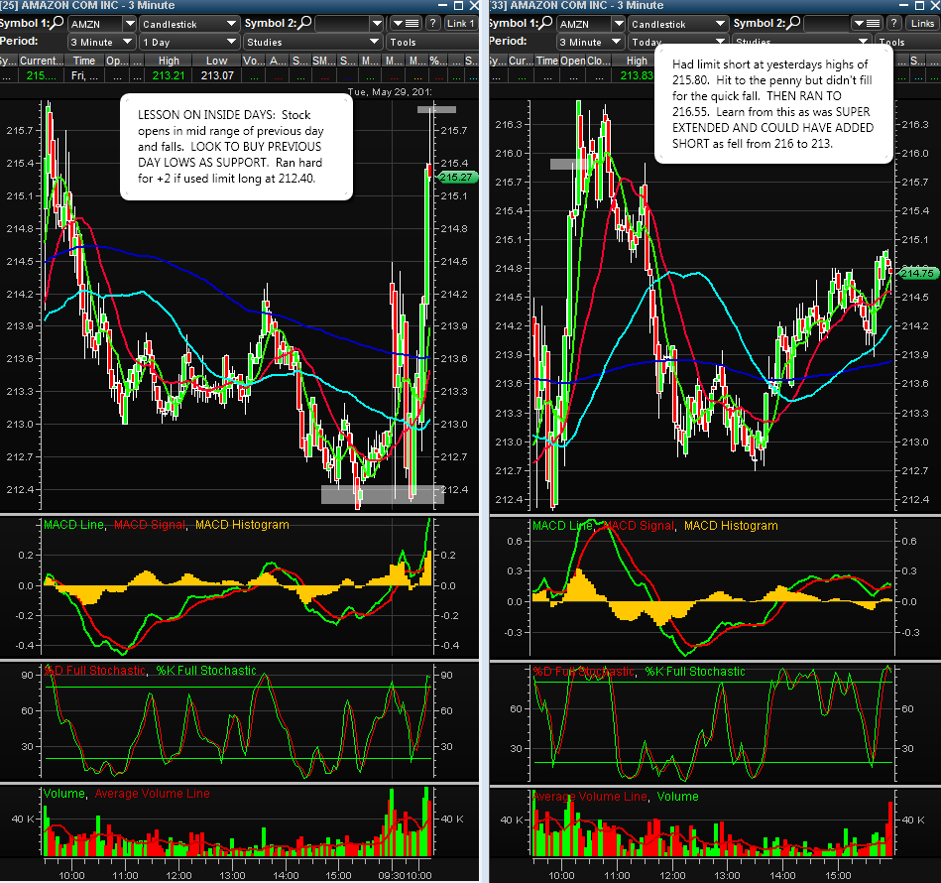The width and height of the screenshot is (941, 883).
Task: Click Current column header in left window
Action: coord(41,61)
